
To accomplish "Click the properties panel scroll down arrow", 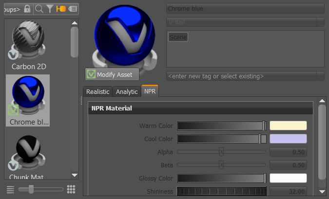I will pyautogui.click(x=322, y=192).
